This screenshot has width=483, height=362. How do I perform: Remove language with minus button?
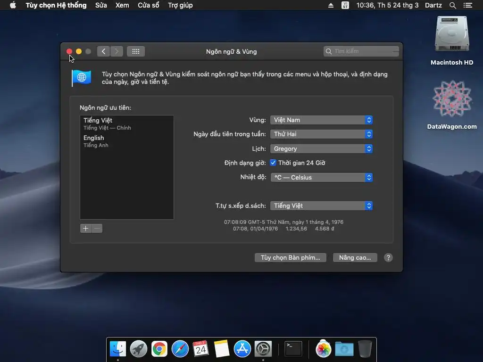[x=97, y=229]
